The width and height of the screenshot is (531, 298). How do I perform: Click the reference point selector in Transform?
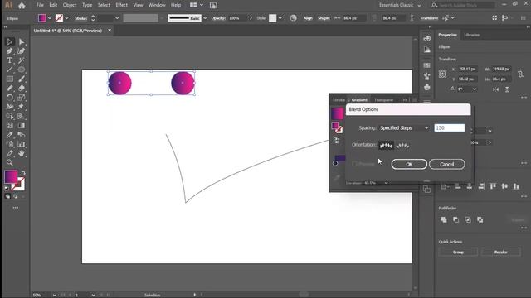442,74
